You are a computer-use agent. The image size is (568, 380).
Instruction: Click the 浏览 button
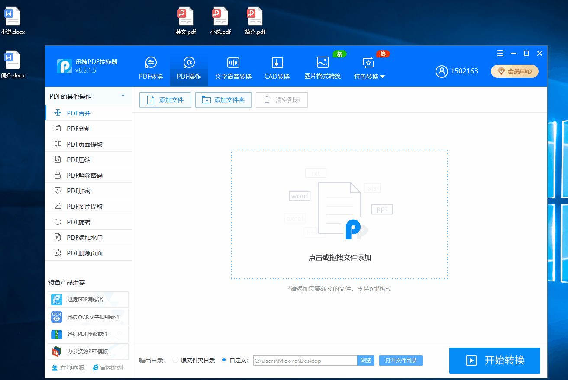[366, 361]
